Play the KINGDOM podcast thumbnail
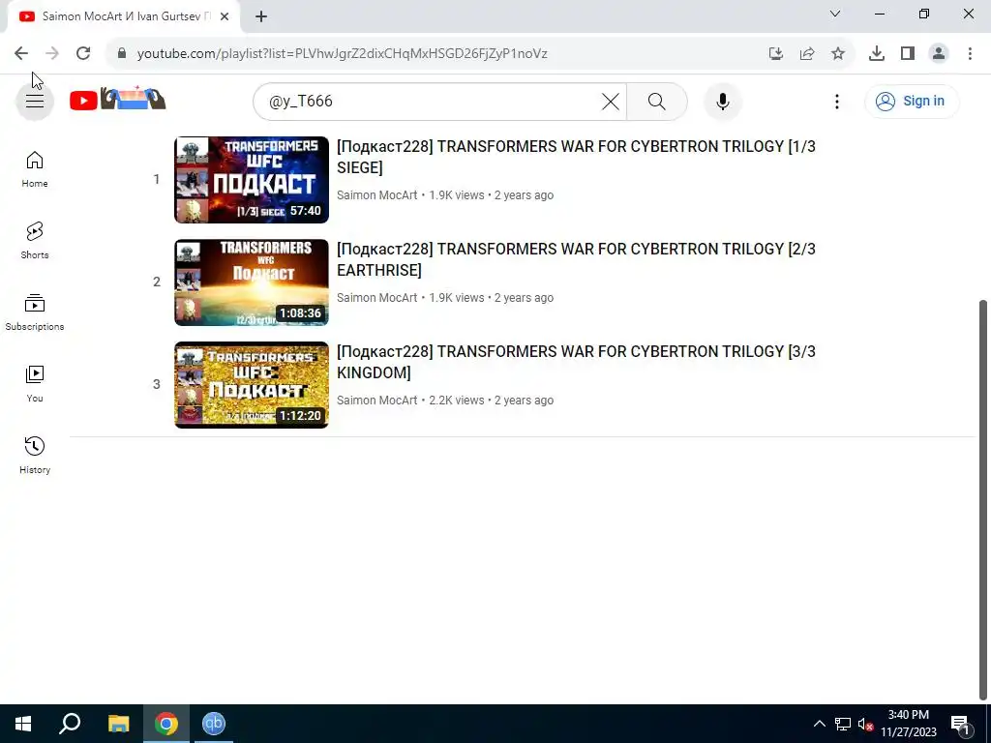Image resolution: width=991 pixels, height=743 pixels. (252, 385)
